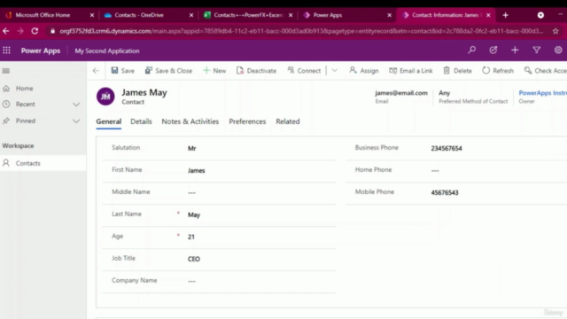
Task: Click the Save command
Action: 123,71
